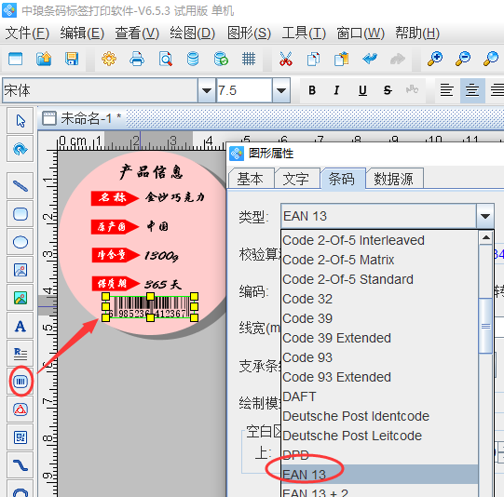Viewport: 504px width, 497px height.
Task: Set center text alignment
Action: click(x=472, y=90)
